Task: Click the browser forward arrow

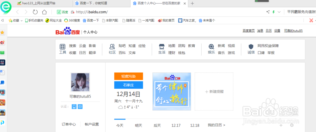Action: [26, 12]
